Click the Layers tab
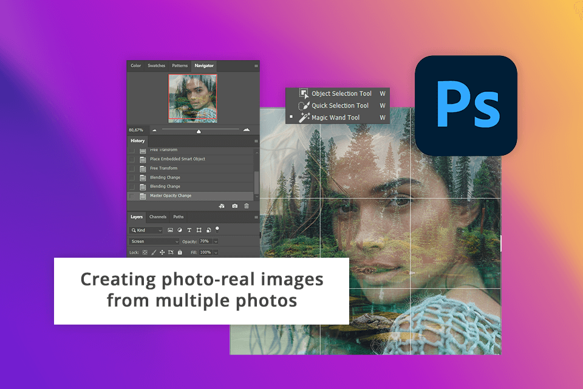Image resolution: width=583 pixels, height=389 pixels. click(137, 216)
